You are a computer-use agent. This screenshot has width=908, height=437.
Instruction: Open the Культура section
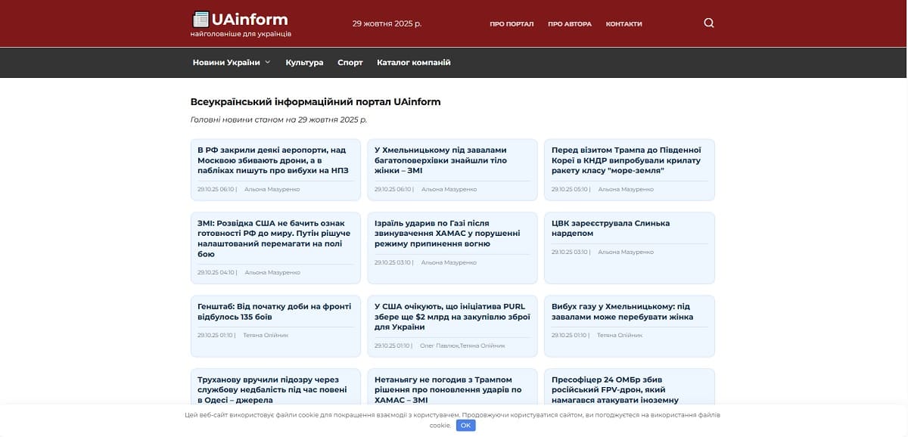click(x=304, y=62)
